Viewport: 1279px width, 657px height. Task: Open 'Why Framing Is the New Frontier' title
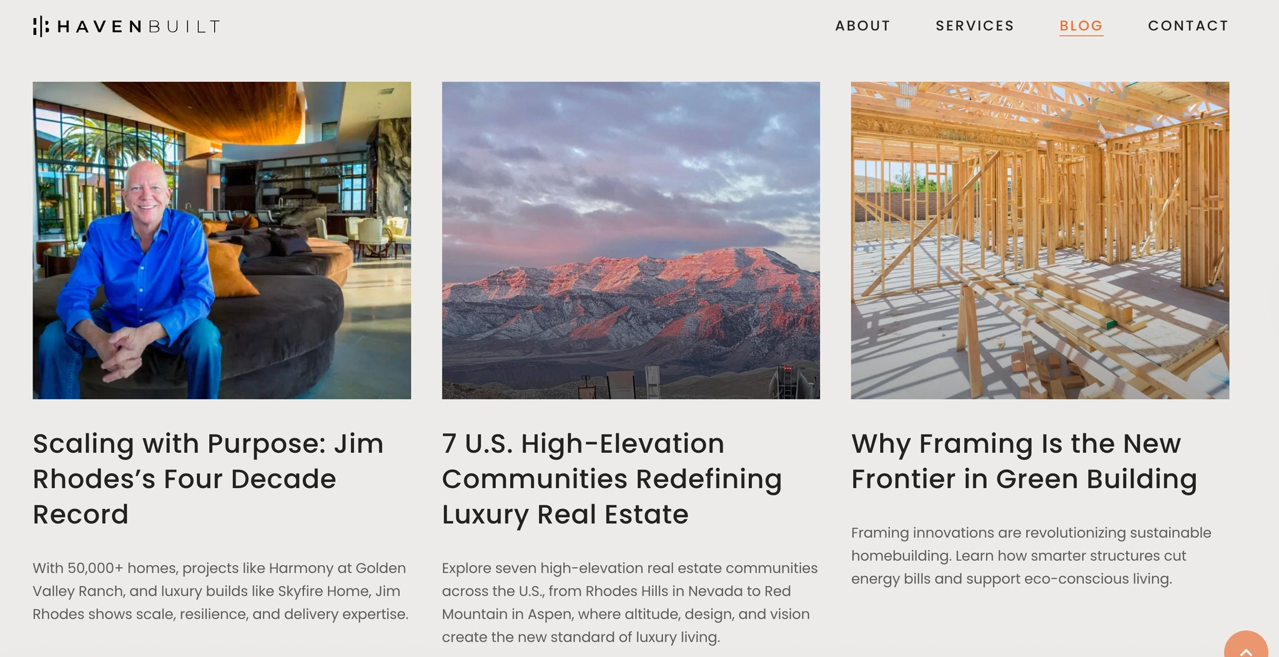click(x=1024, y=461)
